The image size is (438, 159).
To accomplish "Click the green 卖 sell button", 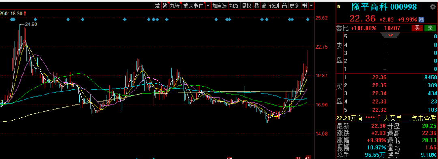I will point(430,28).
